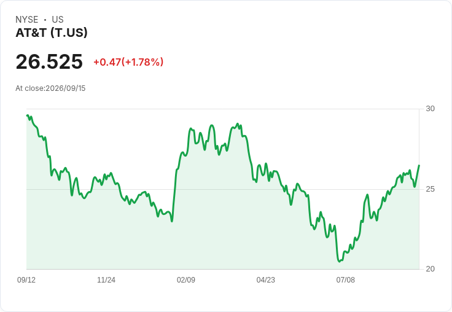Click the latest endpoint of the price line
This screenshot has width=452, height=312.
pyautogui.click(x=419, y=165)
